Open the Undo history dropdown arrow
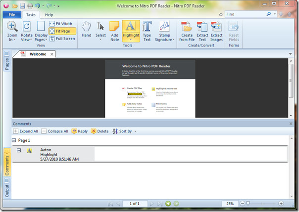 (43, 6)
